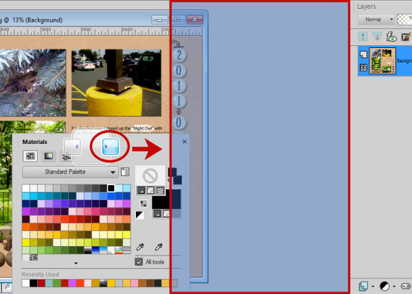Click the yellow post photo on the canvas

116,83
